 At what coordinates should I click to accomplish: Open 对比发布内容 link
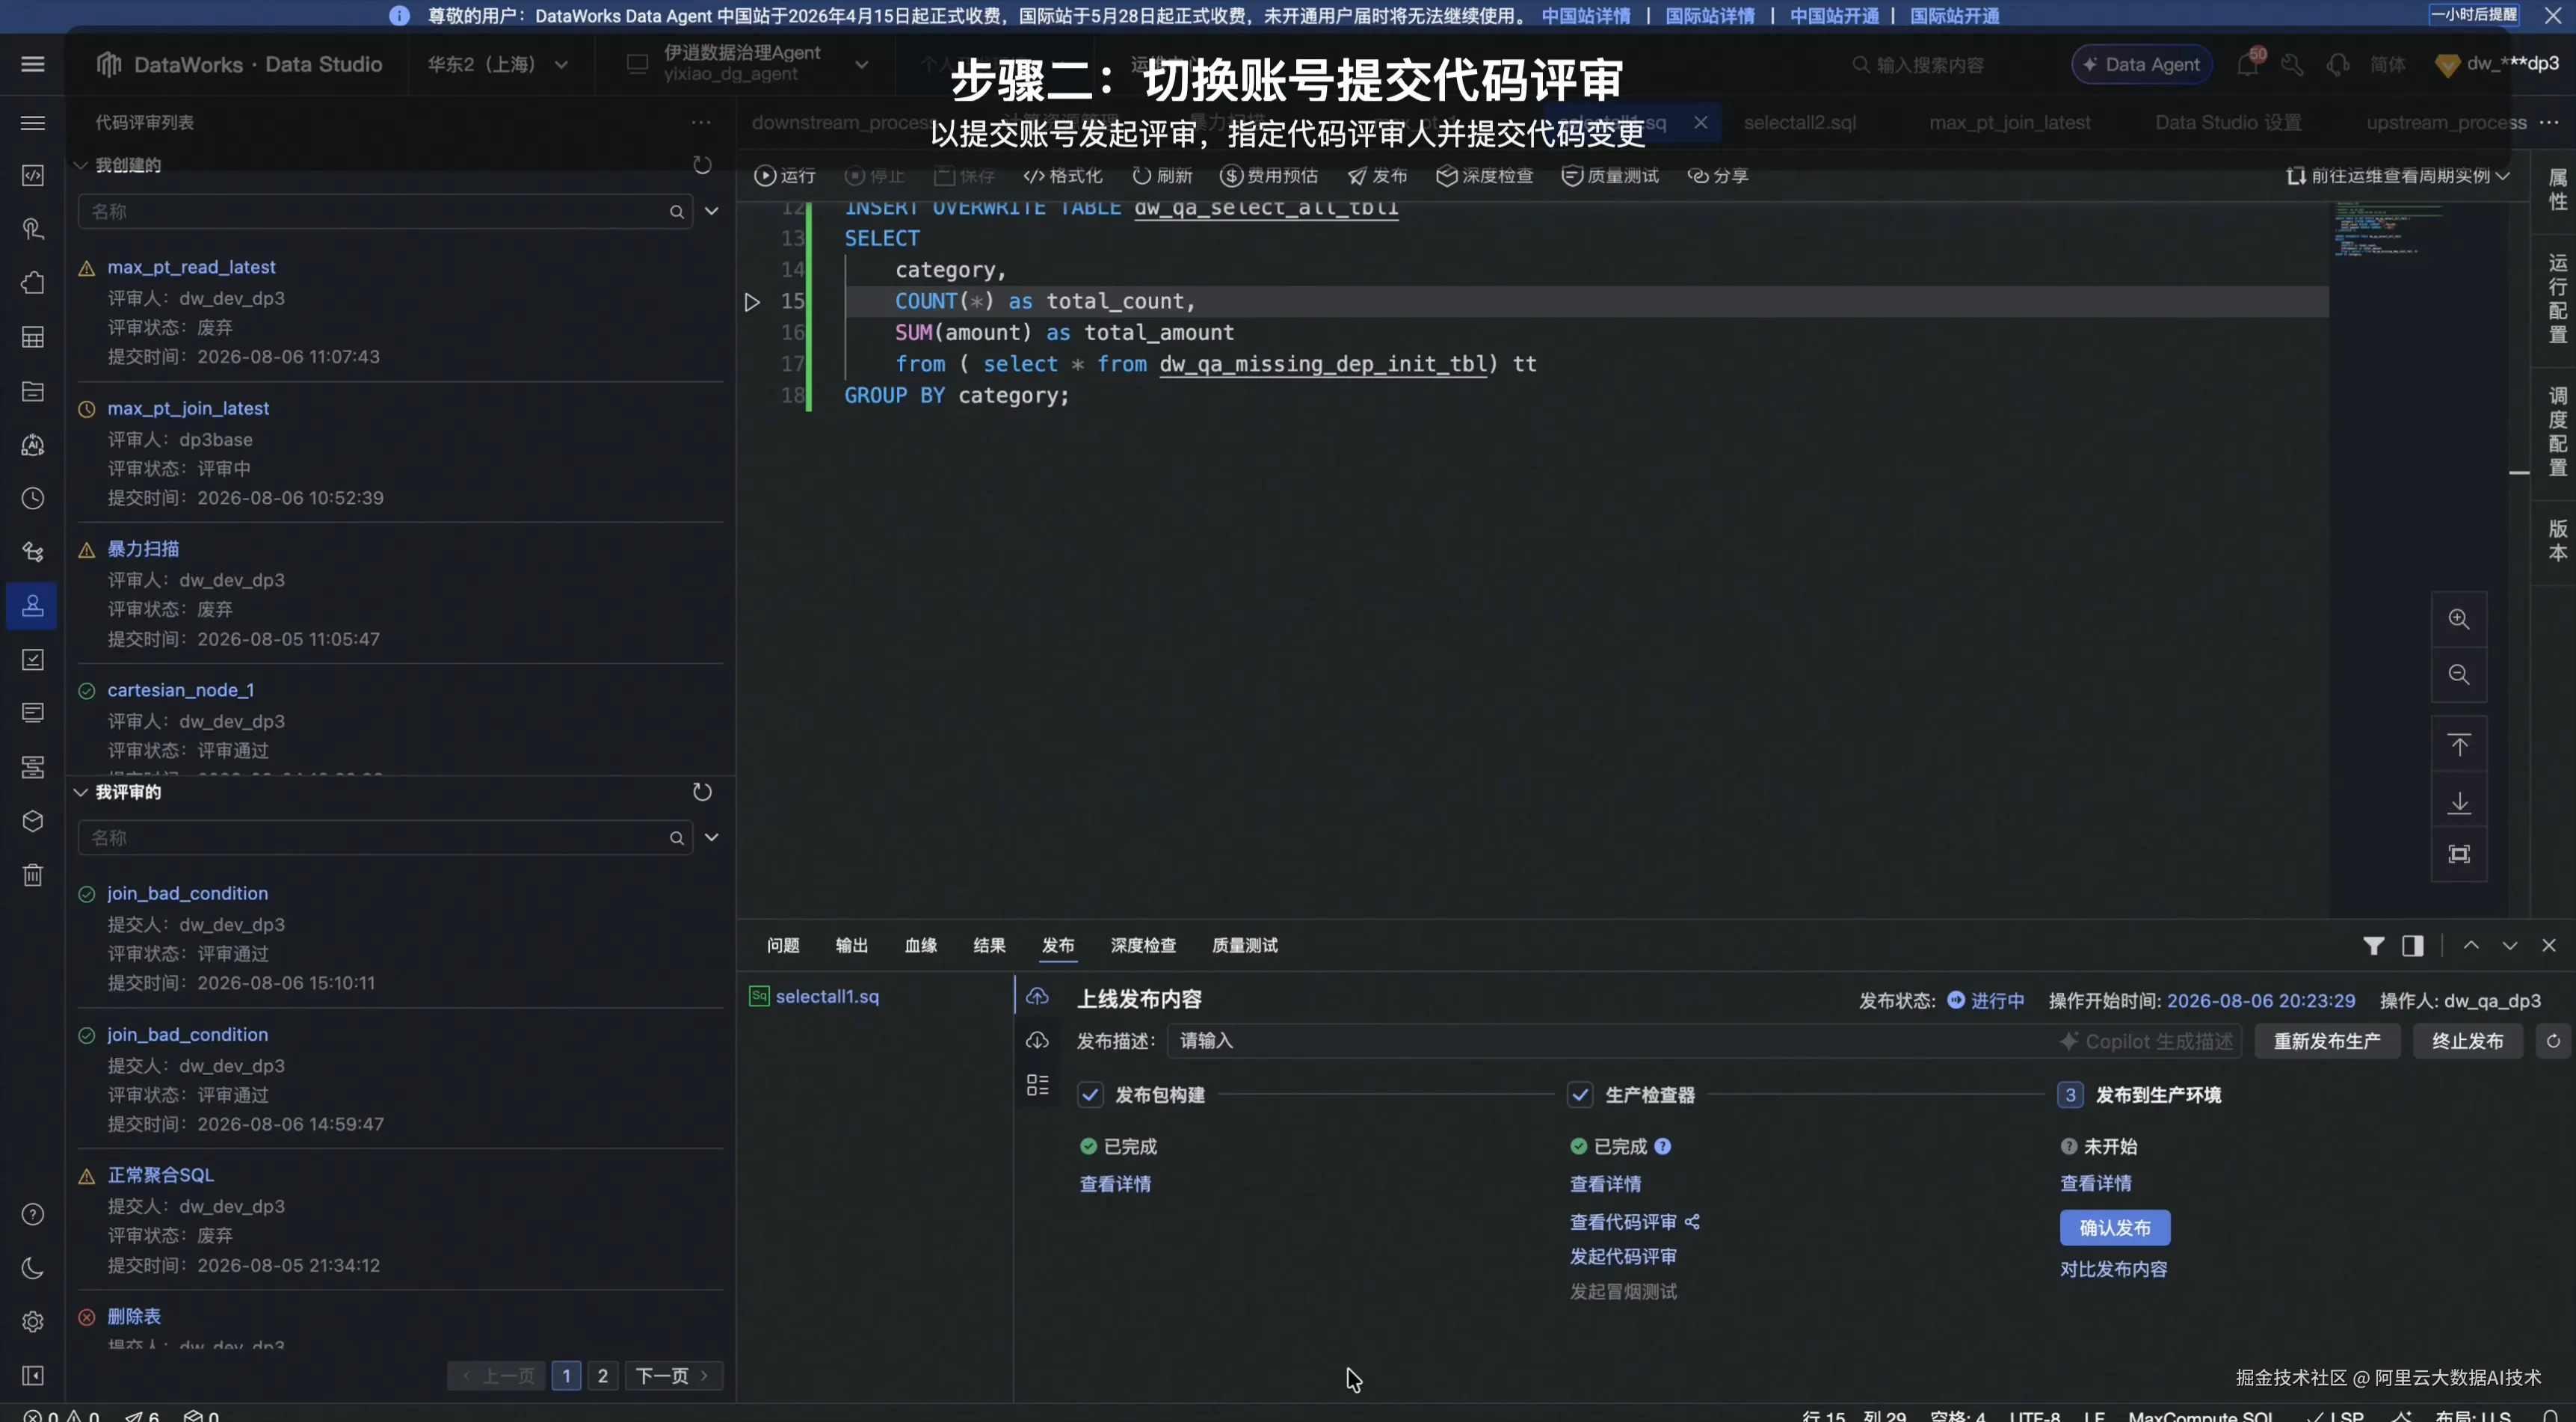[x=2114, y=1269]
